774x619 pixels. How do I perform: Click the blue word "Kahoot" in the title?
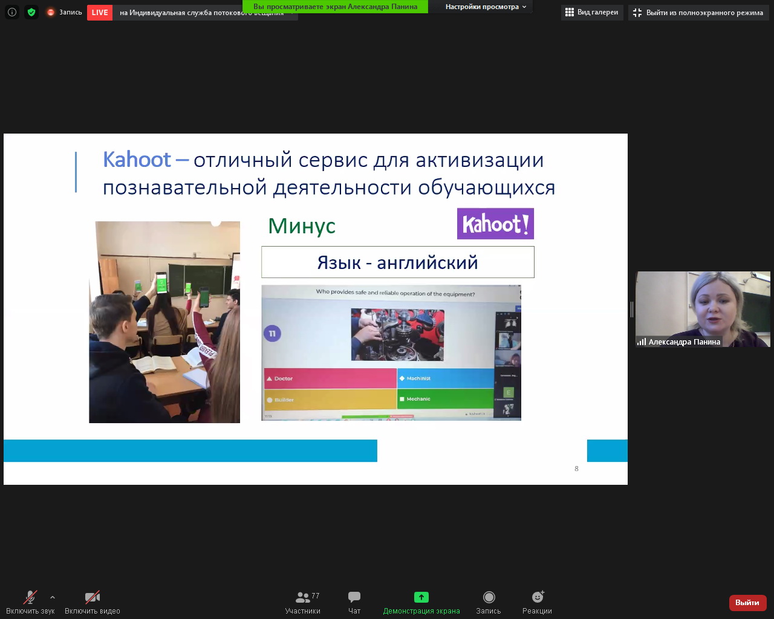(137, 160)
